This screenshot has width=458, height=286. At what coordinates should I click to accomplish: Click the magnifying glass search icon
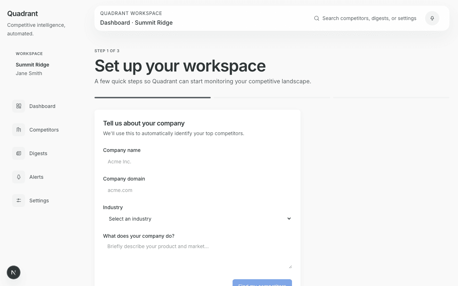[317, 18]
